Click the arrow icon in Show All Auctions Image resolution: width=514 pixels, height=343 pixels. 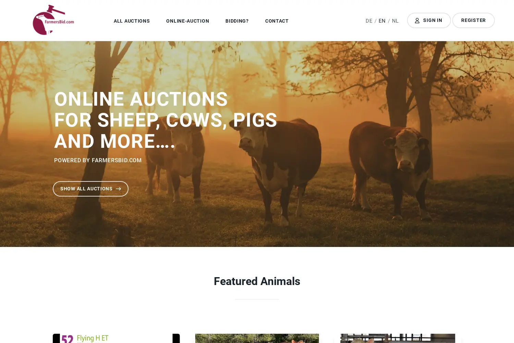pos(119,189)
